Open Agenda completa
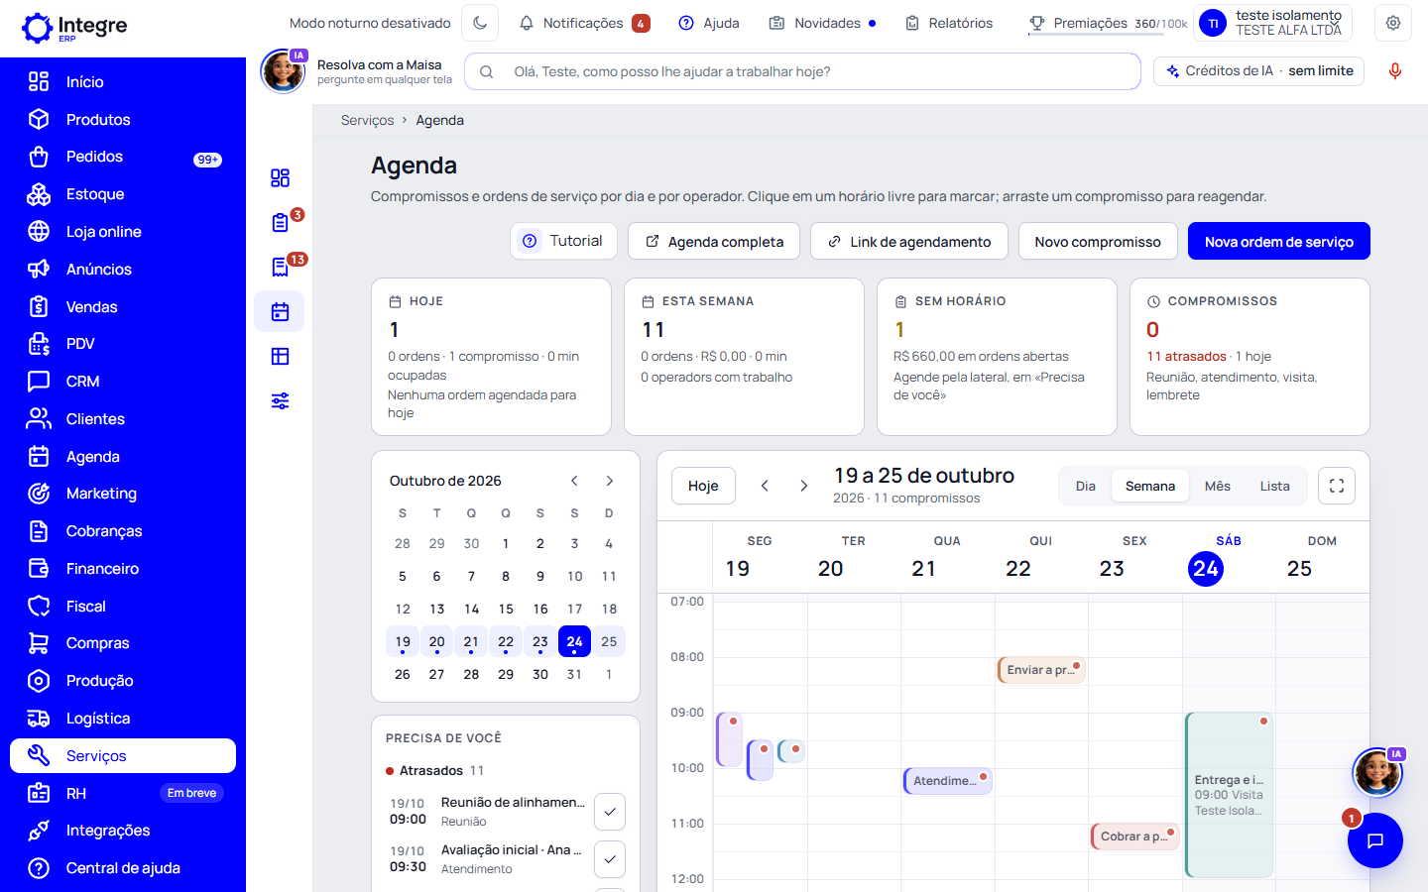The width and height of the screenshot is (1428, 892). click(714, 241)
